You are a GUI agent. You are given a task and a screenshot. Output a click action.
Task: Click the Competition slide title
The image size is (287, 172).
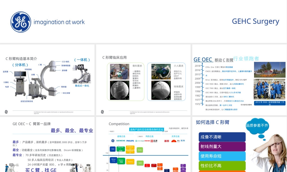119,124
